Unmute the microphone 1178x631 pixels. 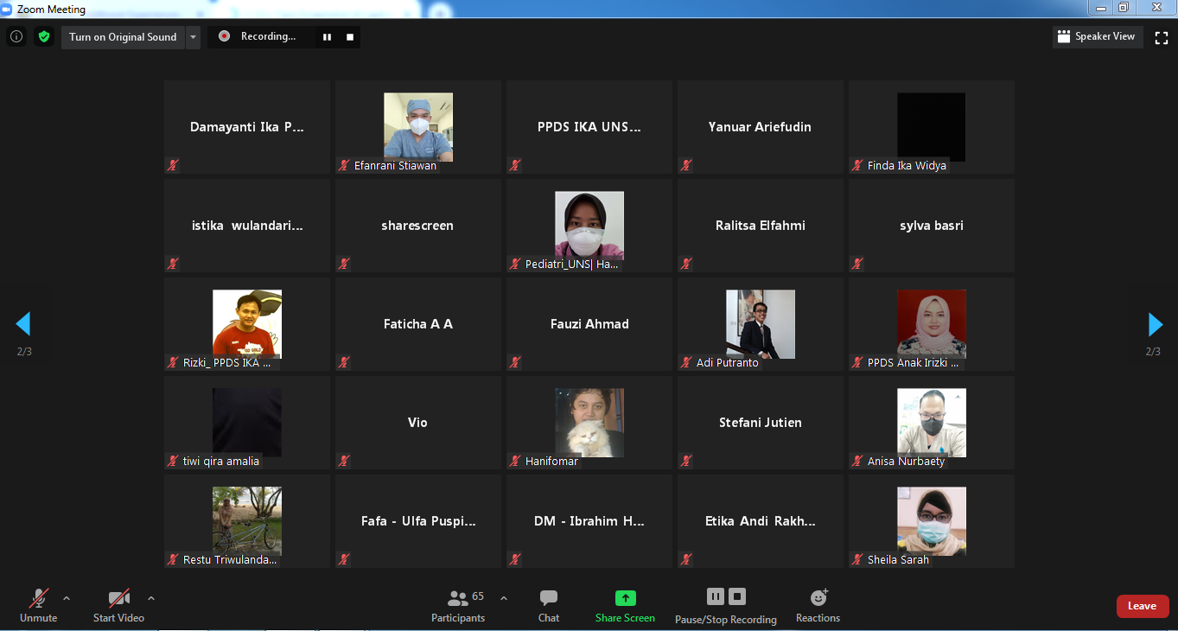pyautogui.click(x=39, y=605)
